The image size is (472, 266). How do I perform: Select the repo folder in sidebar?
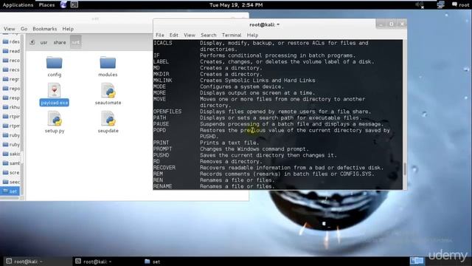(11, 89)
